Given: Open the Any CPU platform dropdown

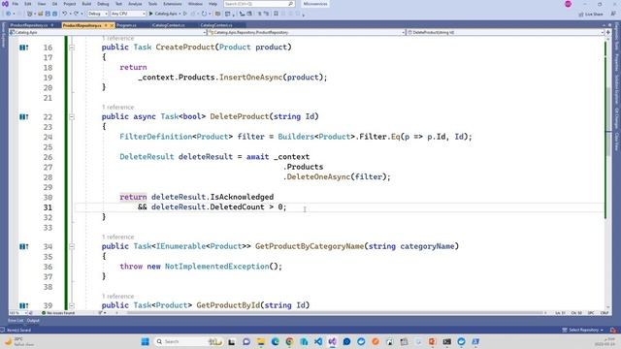Looking at the screenshot, I should tap(128, 14).
